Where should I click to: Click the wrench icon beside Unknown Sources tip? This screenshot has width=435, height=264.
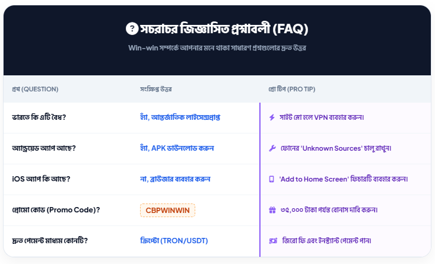272,148
